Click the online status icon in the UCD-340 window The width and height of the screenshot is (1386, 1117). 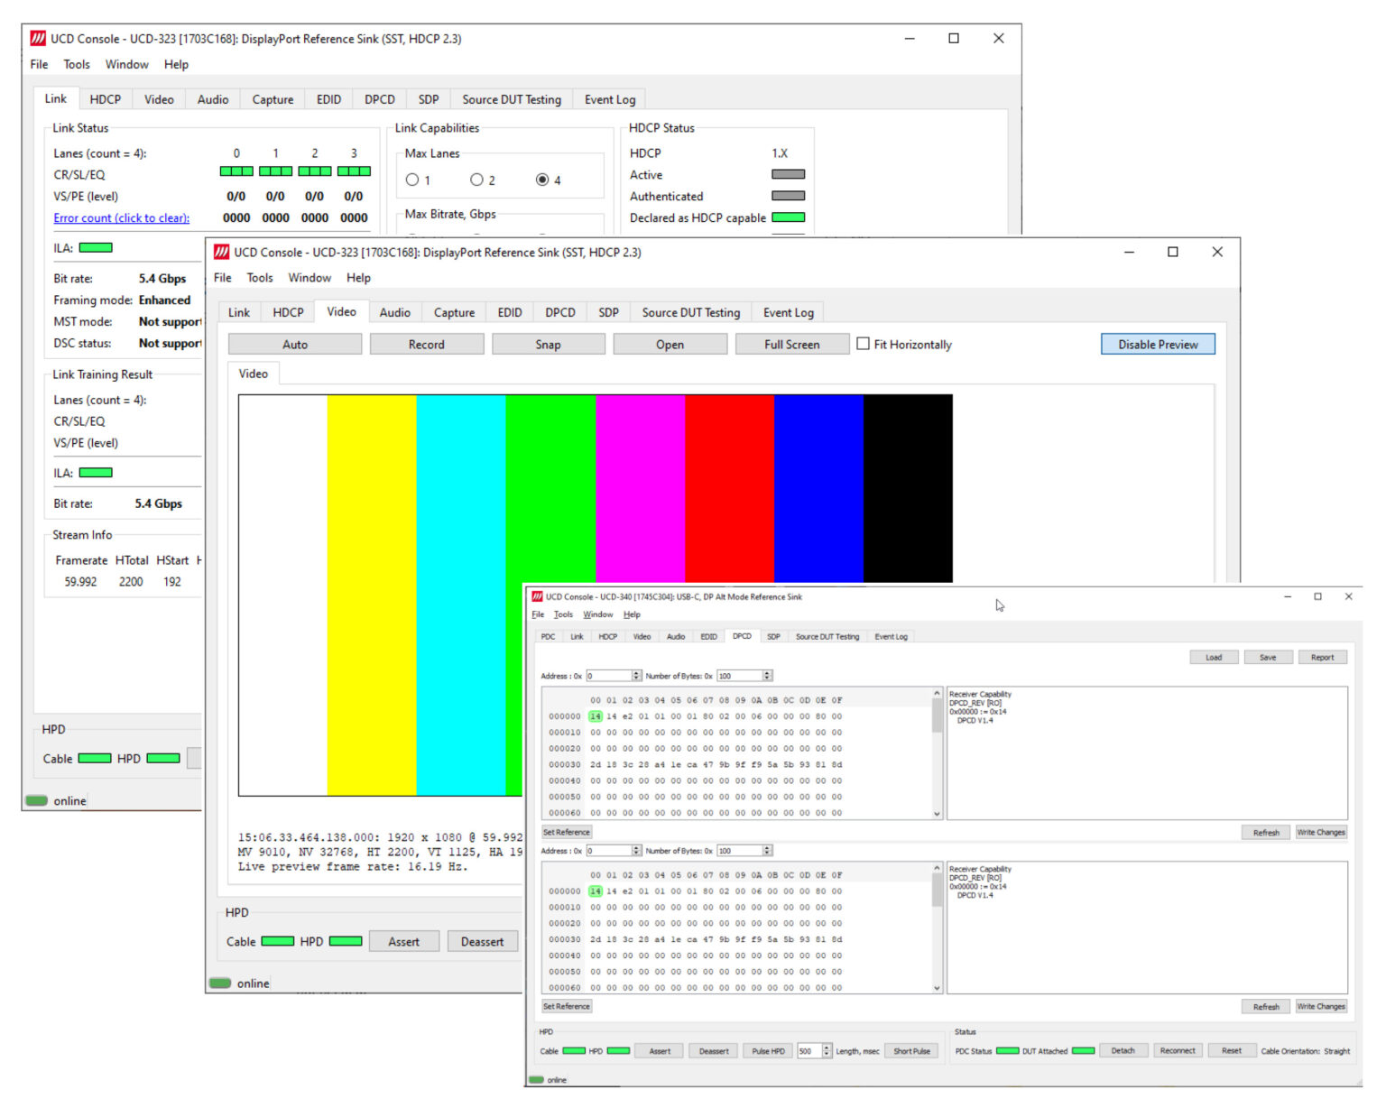point(537,1080)
